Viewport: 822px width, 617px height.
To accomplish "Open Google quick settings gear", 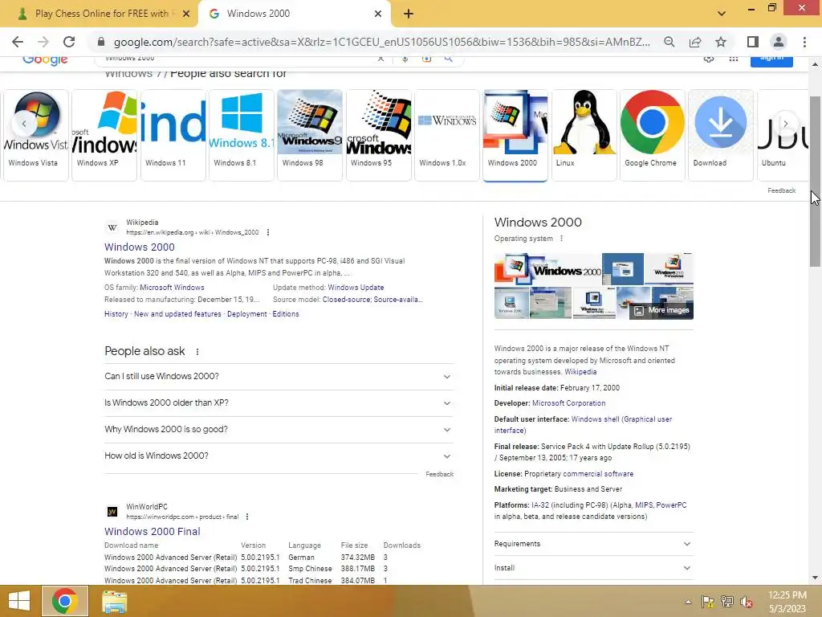I will coord(709,59).
